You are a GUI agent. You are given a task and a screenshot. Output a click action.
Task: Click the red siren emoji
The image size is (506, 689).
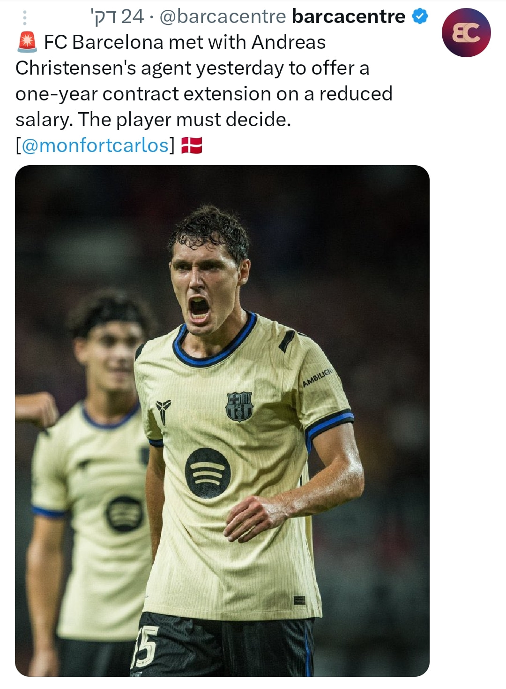(x=27, y=42)
